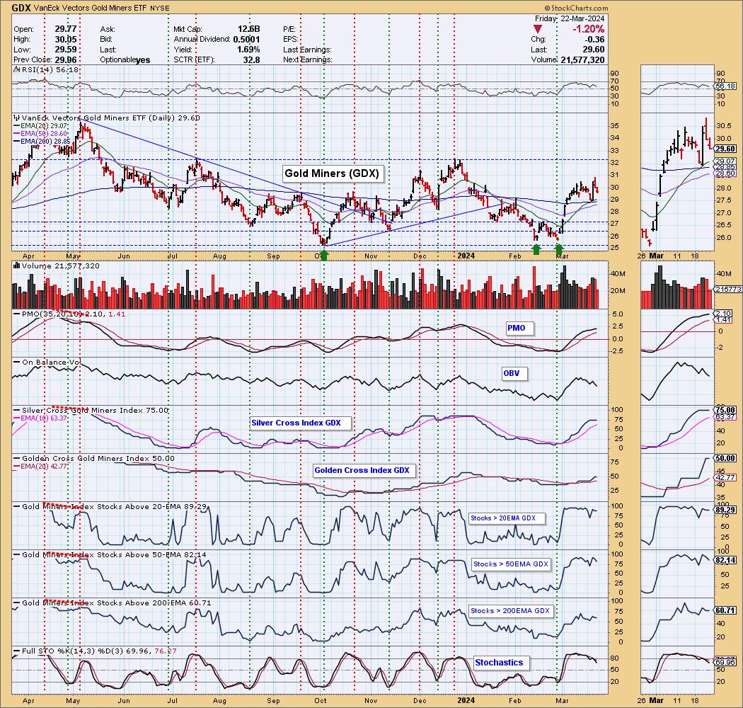This screenshot has height=708, width=743.
Task: Click the green up arrow below October low
Action: coord(324,256)
